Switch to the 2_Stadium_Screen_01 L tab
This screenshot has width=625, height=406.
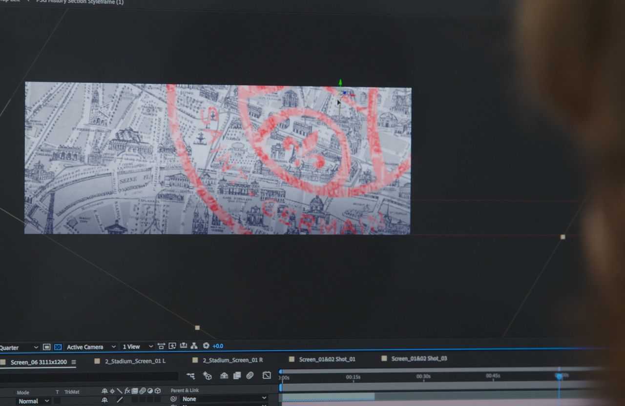coord(135,361)
